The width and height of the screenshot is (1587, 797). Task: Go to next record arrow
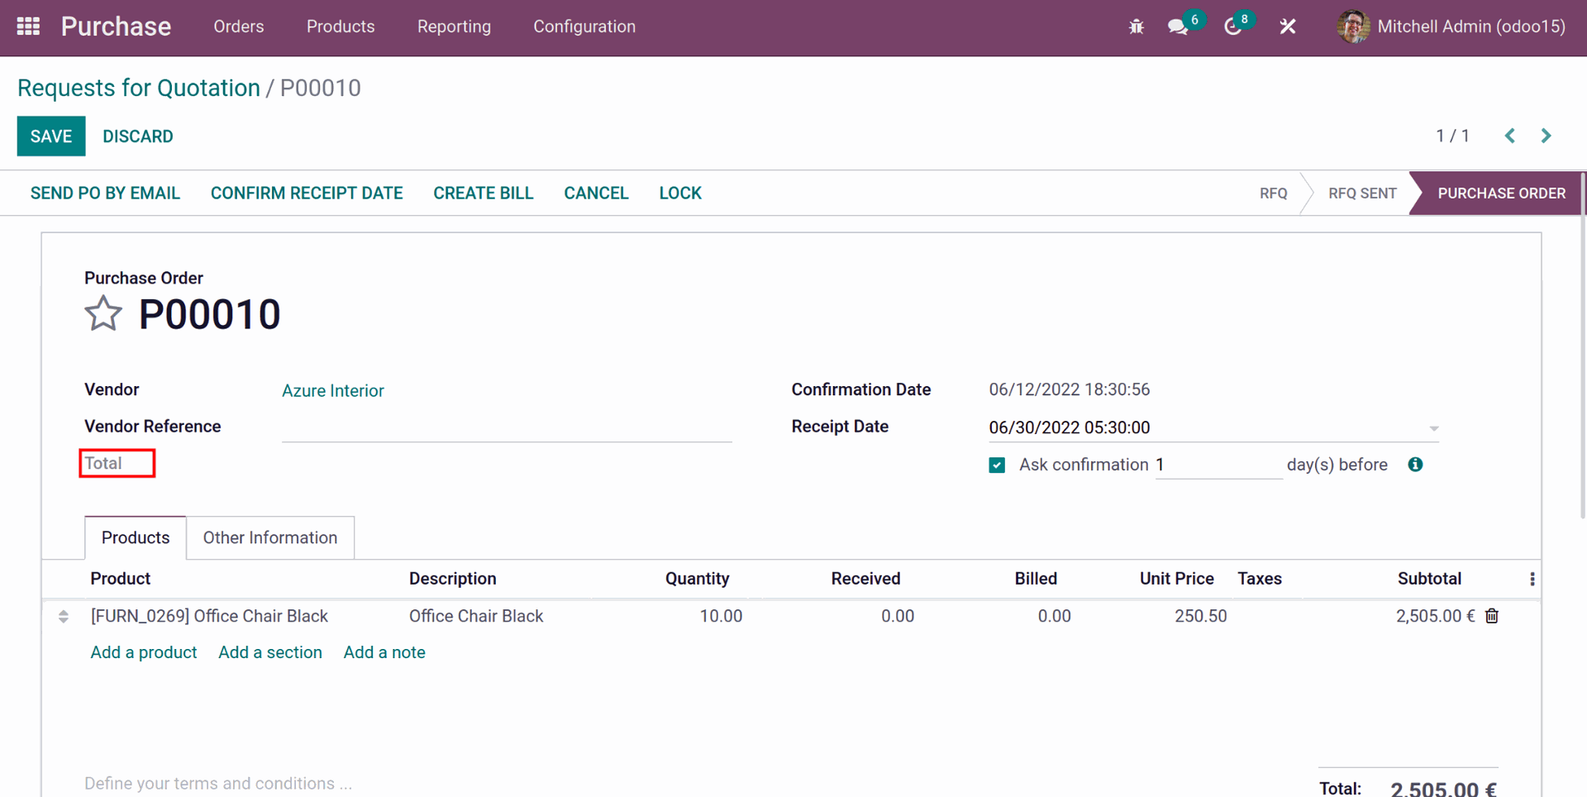pos(1546,136)
